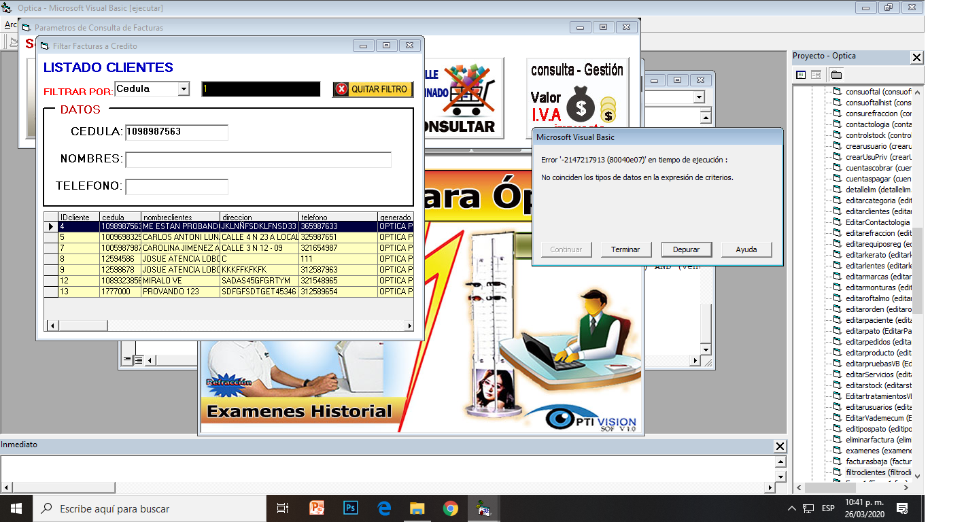Select editarlentes form in project tree
This screenshot has height=522, width=964.
[x=878, y=266]
